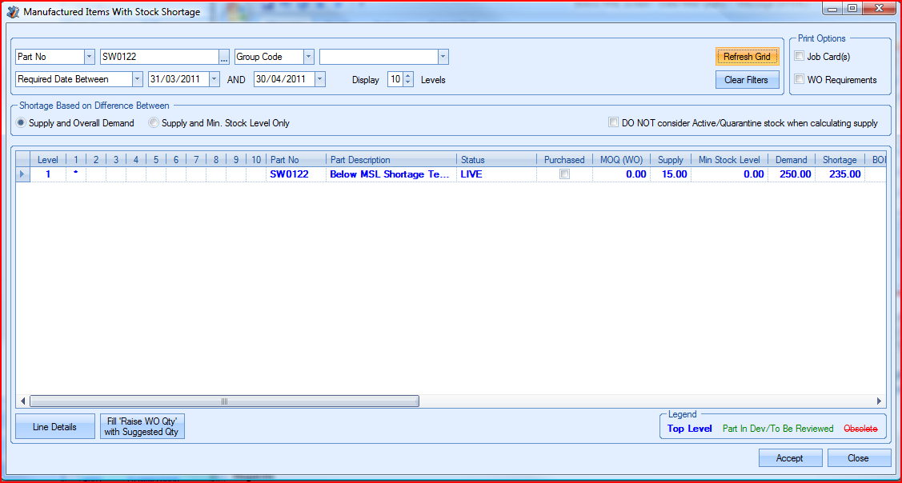Viewport: 902px width, 483px height.
Task: Enable the Job Card(s) print option
Action: point(800,57)
